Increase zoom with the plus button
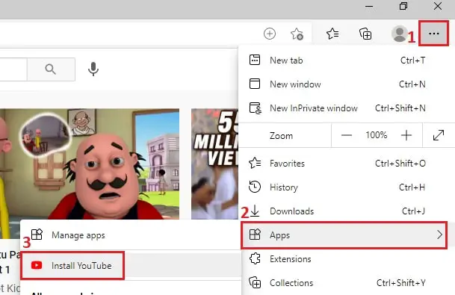455x295 pixels. [x=406, y=135]
